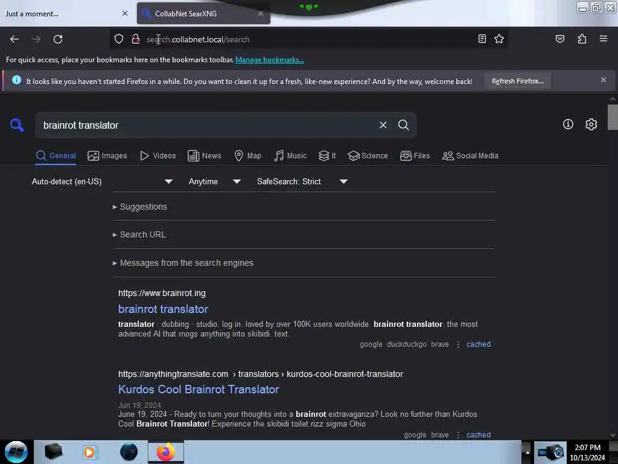The width and height of the screenshot is (618, 464).
Task: Close the Just a moment tab
Action: click(125, 13)
